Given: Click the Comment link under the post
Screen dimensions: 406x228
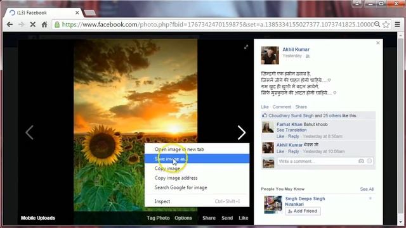Looking at the screenshot, I should [x=282, y=107].
